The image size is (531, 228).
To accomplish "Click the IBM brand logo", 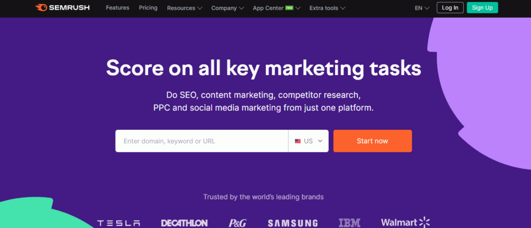I will [x=350, y=223].
